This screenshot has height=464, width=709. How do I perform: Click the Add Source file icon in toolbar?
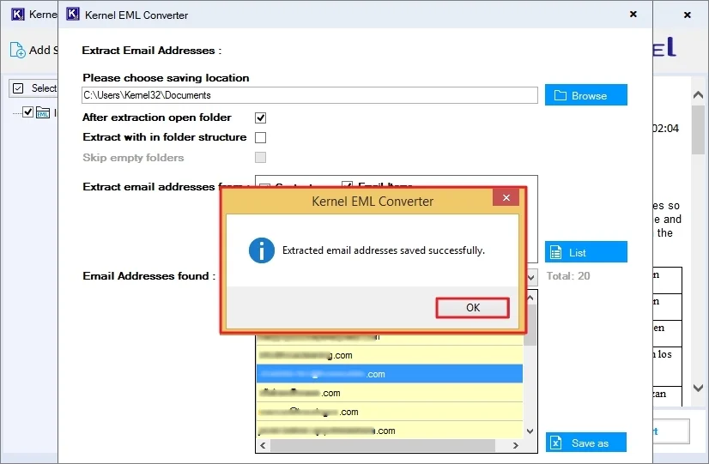18,50
